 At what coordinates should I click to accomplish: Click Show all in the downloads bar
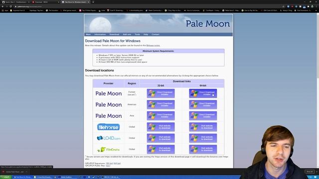tap(310, 172)
